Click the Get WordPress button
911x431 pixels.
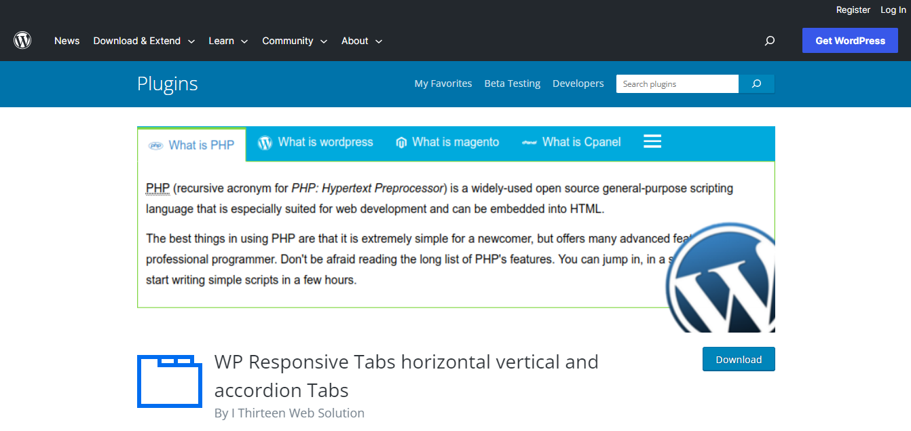pos(850,40)
